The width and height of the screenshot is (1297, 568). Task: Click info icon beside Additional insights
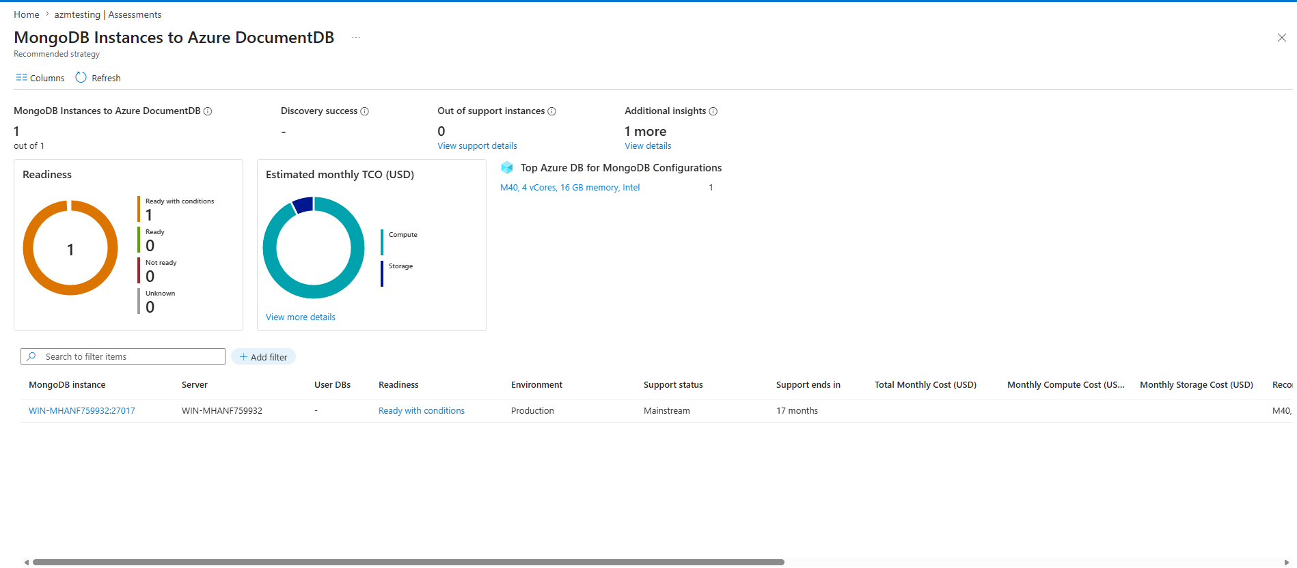713,111
